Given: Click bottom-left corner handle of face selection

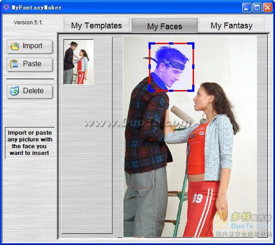Looking at the screenshot, I should click(x=151, y=89).
